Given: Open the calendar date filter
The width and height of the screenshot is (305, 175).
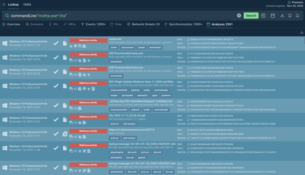Looking at the screenshot, I should click(273, 15).
